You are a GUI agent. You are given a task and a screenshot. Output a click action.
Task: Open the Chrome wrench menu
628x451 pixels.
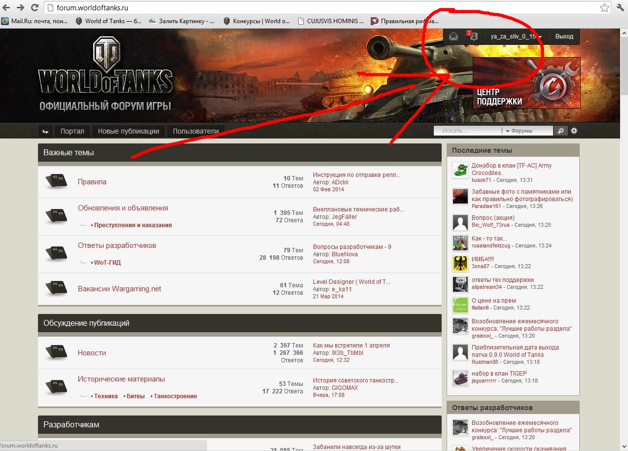click(x=620, y=7)
